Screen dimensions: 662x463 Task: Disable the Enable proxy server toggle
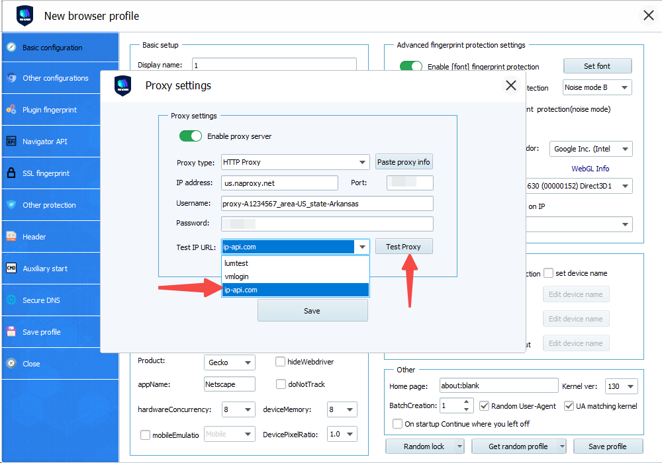click(x=191, y=136)
